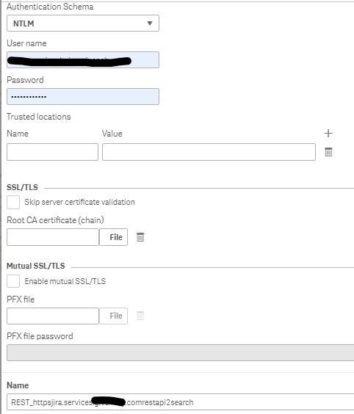The width and height of the screenshot is (354, 414).
Task: Click the Trusted locations label
Action: (39, 117)
